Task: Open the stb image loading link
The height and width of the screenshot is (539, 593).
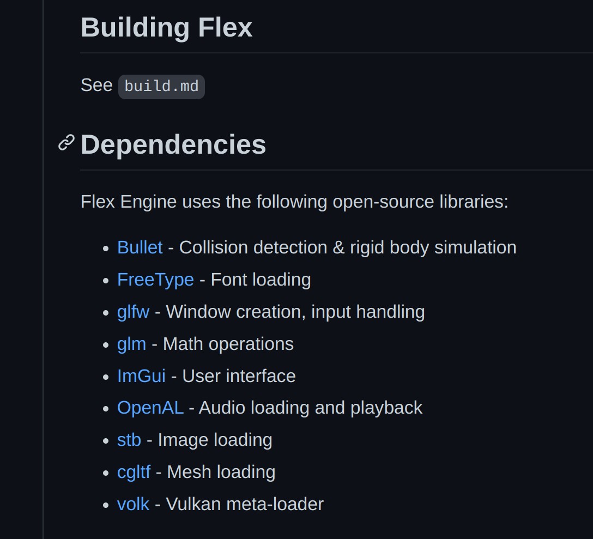Action: click(129, 440)
